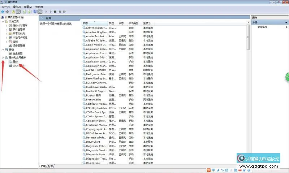Toggle the moon half/full-width icon

tap(218, 170)
